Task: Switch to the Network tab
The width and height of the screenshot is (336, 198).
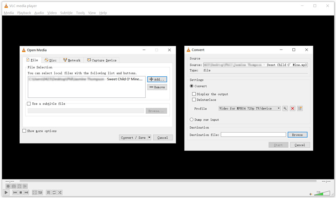Action: pos(72,60)
